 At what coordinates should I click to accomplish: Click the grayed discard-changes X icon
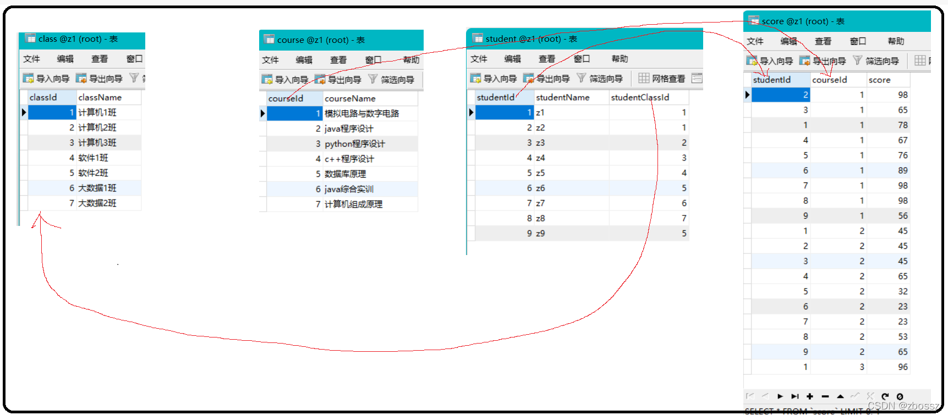pyautogui.click(x=870, y=396)
